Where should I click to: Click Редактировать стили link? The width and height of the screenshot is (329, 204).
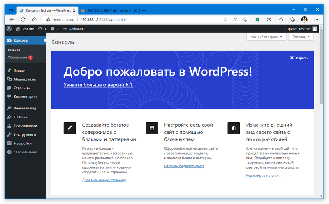[263, 175]
